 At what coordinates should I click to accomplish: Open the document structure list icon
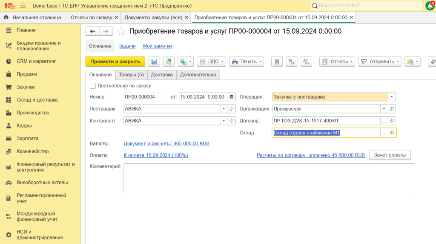point(277,61)
